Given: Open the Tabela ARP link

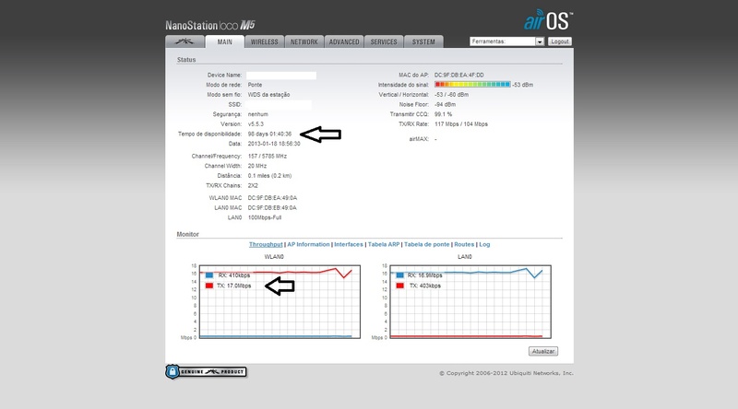Looking at the screenshot, I should click(384, 244).
